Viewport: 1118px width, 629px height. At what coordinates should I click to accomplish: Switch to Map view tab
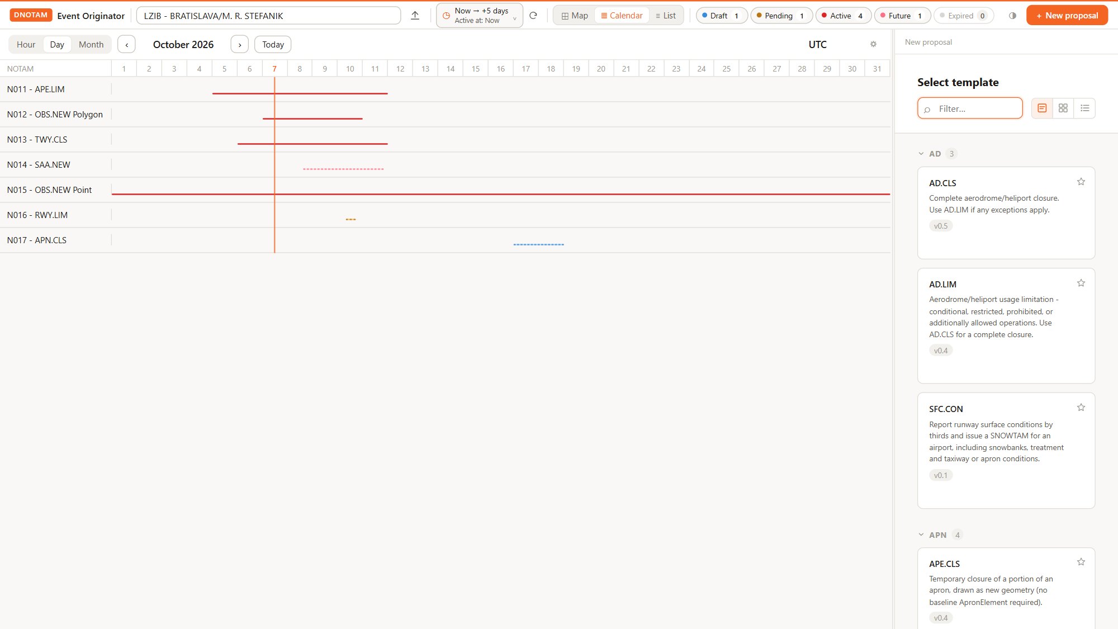575,16
